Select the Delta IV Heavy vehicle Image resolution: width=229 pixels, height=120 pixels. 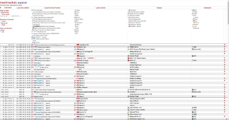click(83, 60)
